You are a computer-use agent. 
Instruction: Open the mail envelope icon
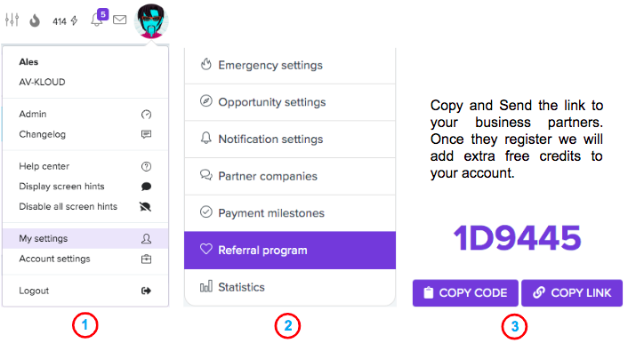pyautogui.click(x=120, y=20)
